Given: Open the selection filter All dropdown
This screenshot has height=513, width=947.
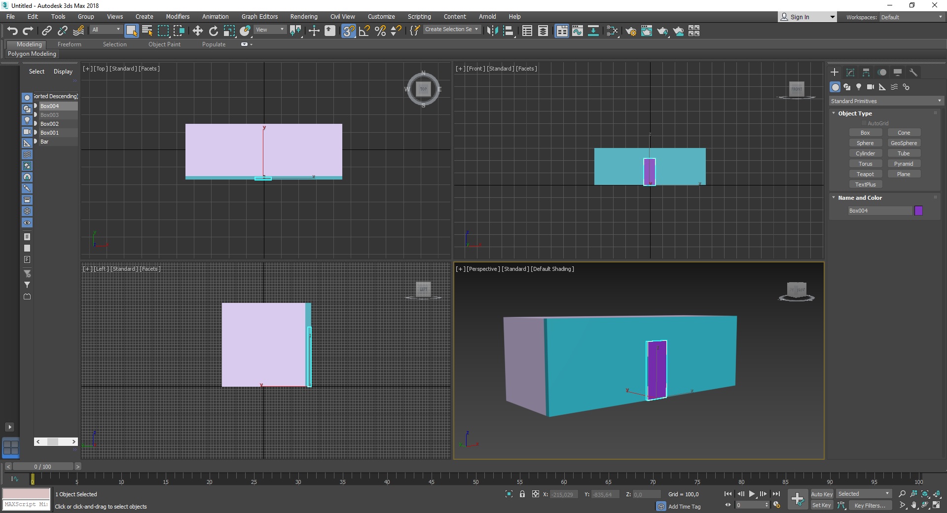Looking at the screenshot, I should click(x=106, y=30).
